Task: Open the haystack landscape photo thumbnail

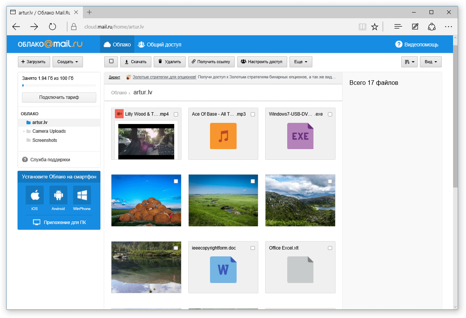Action: pos(146,200)
